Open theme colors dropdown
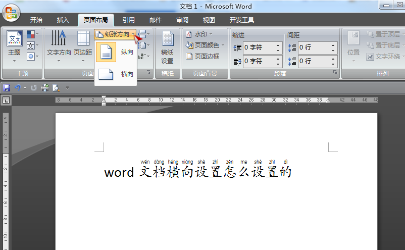405x250 pixels. (x=33, y=34)
